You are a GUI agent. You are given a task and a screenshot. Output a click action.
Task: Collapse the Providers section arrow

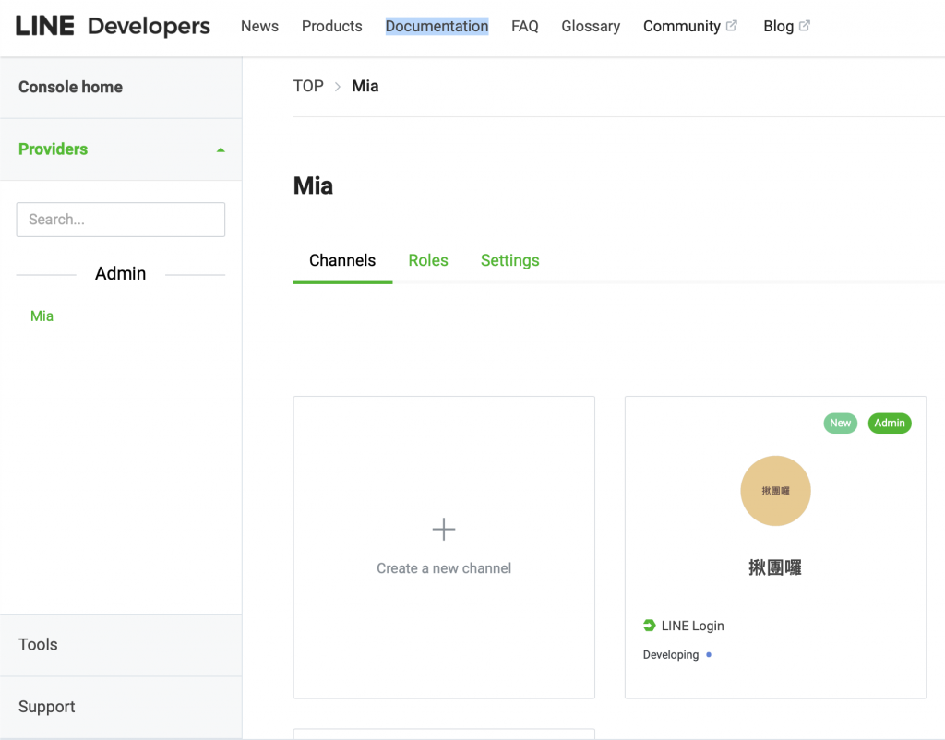[x=221, y=150]
